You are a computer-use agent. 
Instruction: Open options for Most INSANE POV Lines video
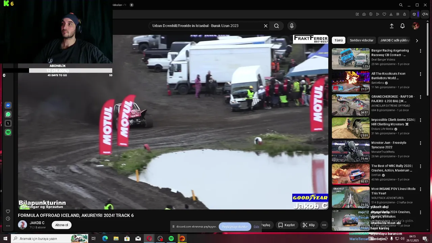click(420, 189)
